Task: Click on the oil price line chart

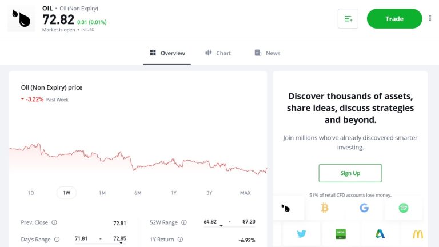Action: coord(137,160)
